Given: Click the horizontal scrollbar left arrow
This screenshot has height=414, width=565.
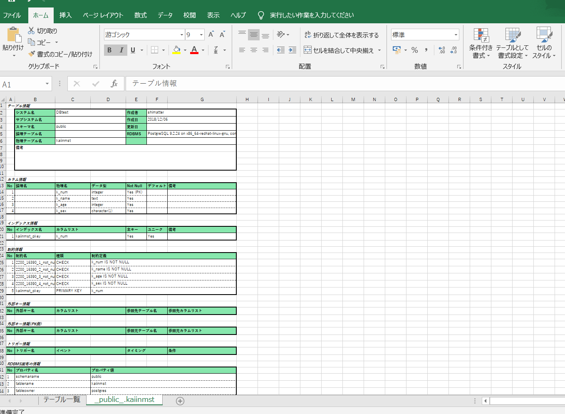Looking at the screenshot, I should coord(485,401).
